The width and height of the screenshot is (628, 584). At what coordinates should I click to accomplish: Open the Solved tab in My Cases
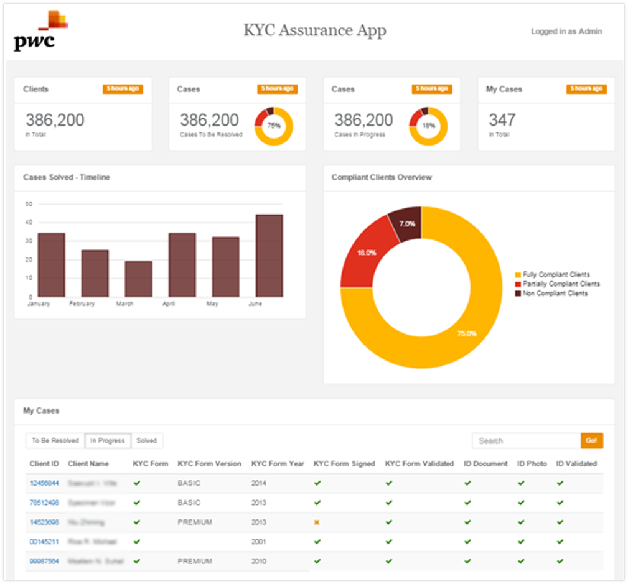(147, 441)
